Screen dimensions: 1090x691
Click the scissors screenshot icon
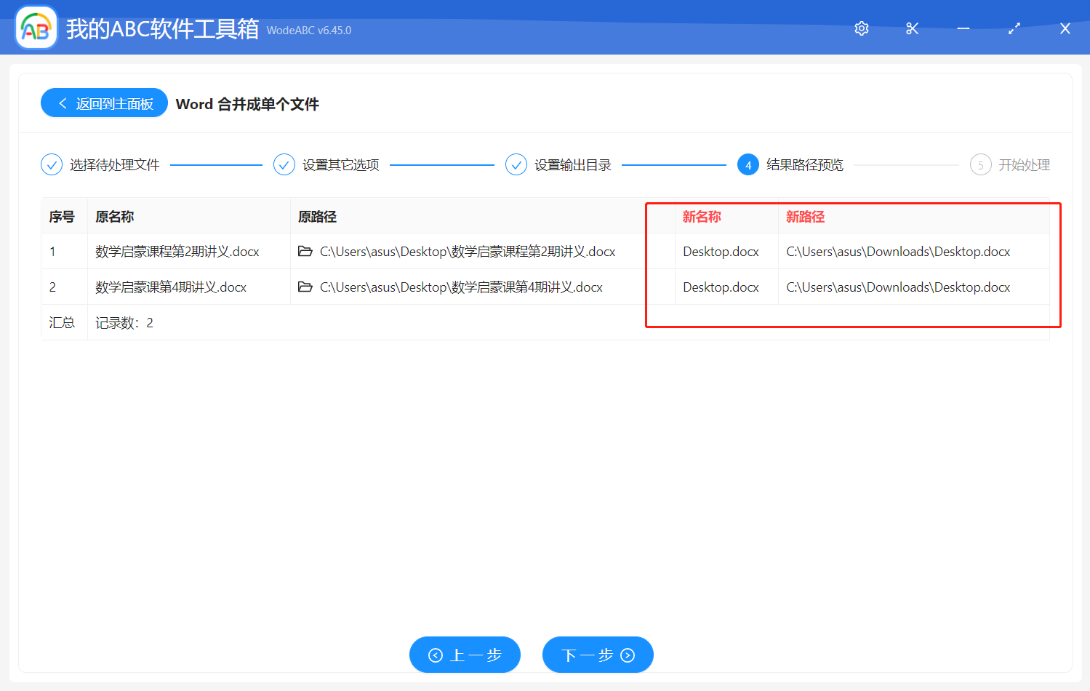tap(913, 28)
